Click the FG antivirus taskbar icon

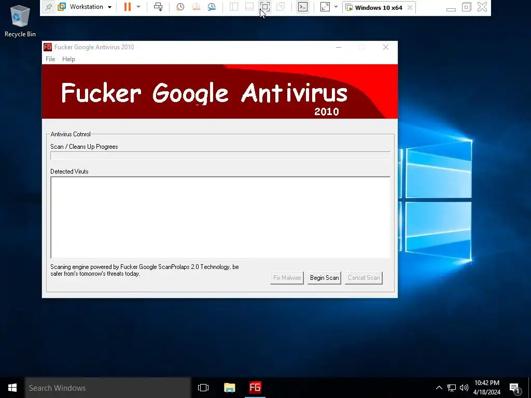pos(255,388)
